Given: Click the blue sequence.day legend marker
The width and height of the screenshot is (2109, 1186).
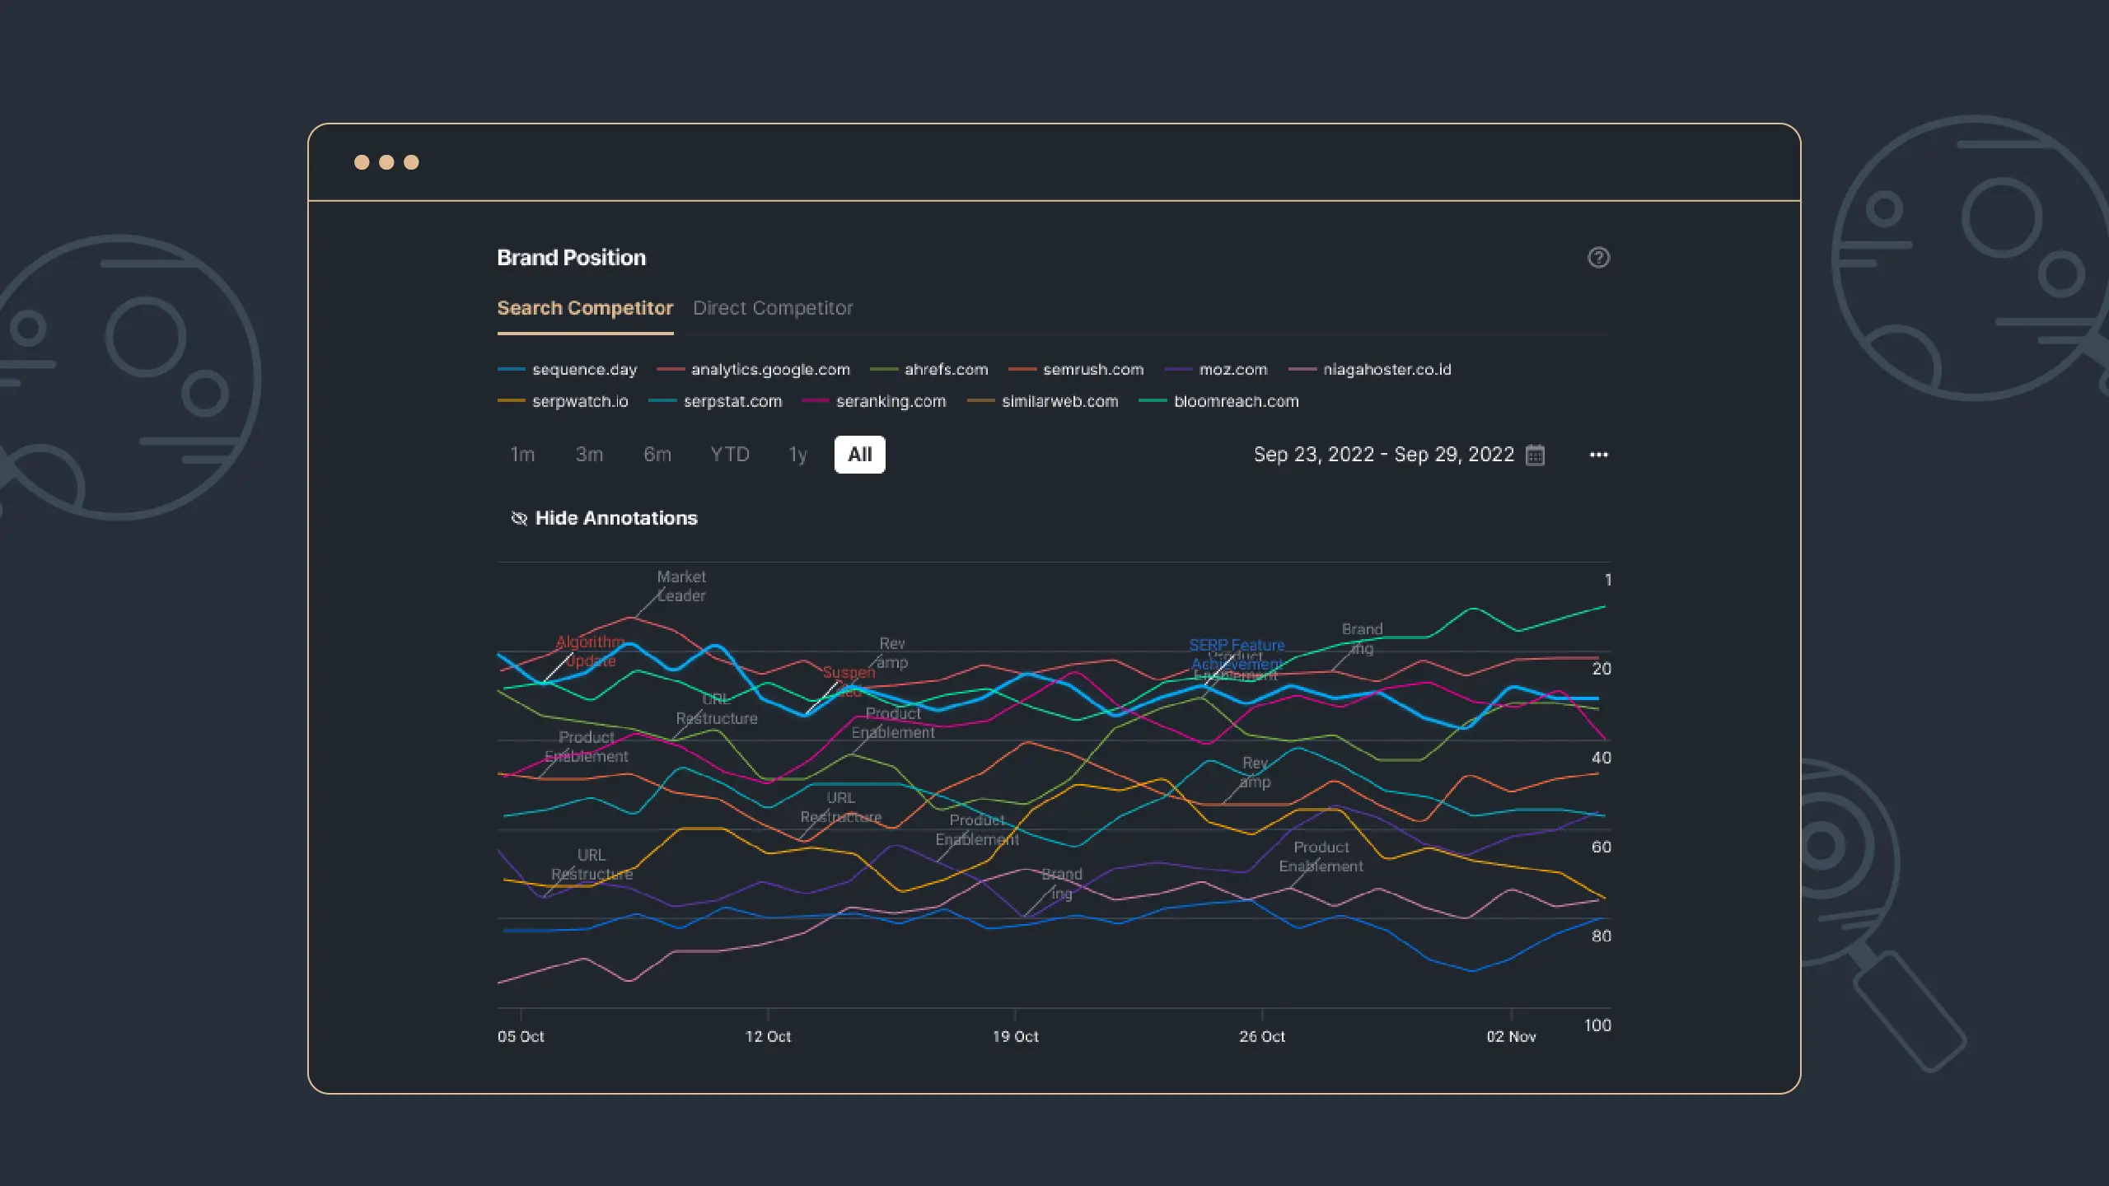Looking at the screenshot, I should [x=510, y=370].
